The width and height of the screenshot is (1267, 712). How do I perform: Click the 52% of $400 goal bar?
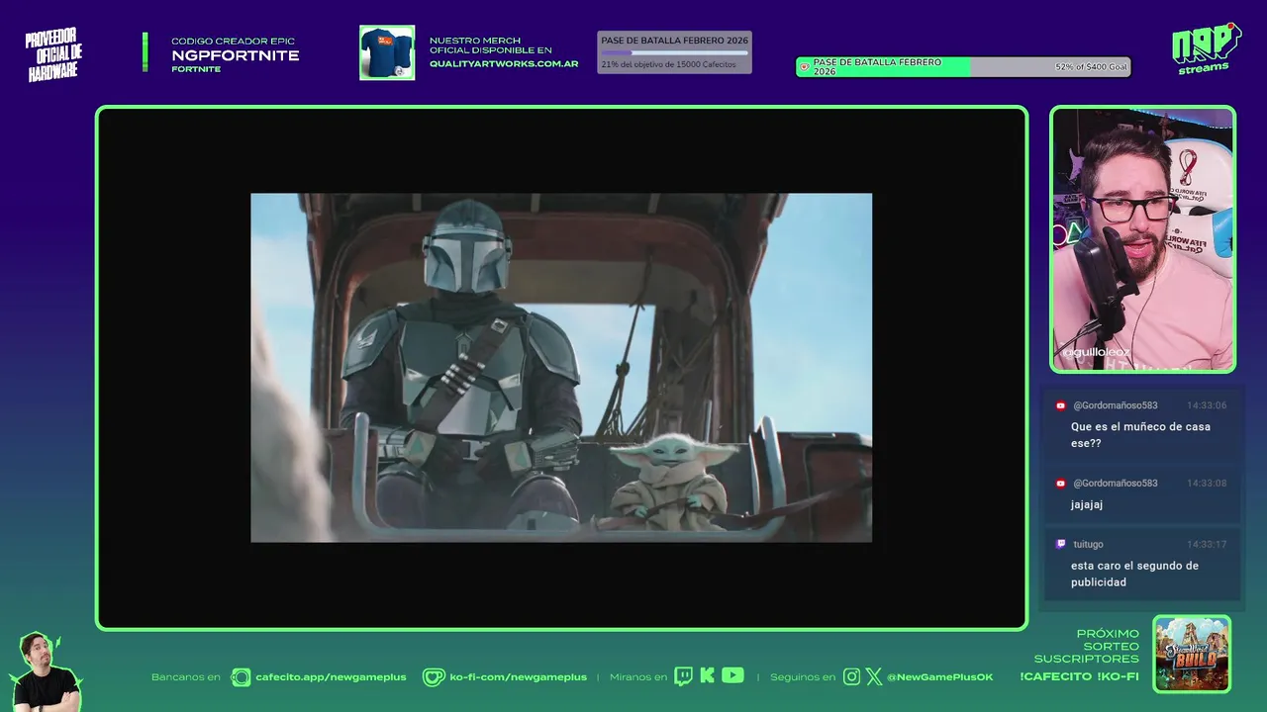pyautogui.click(x=963, y=67)
